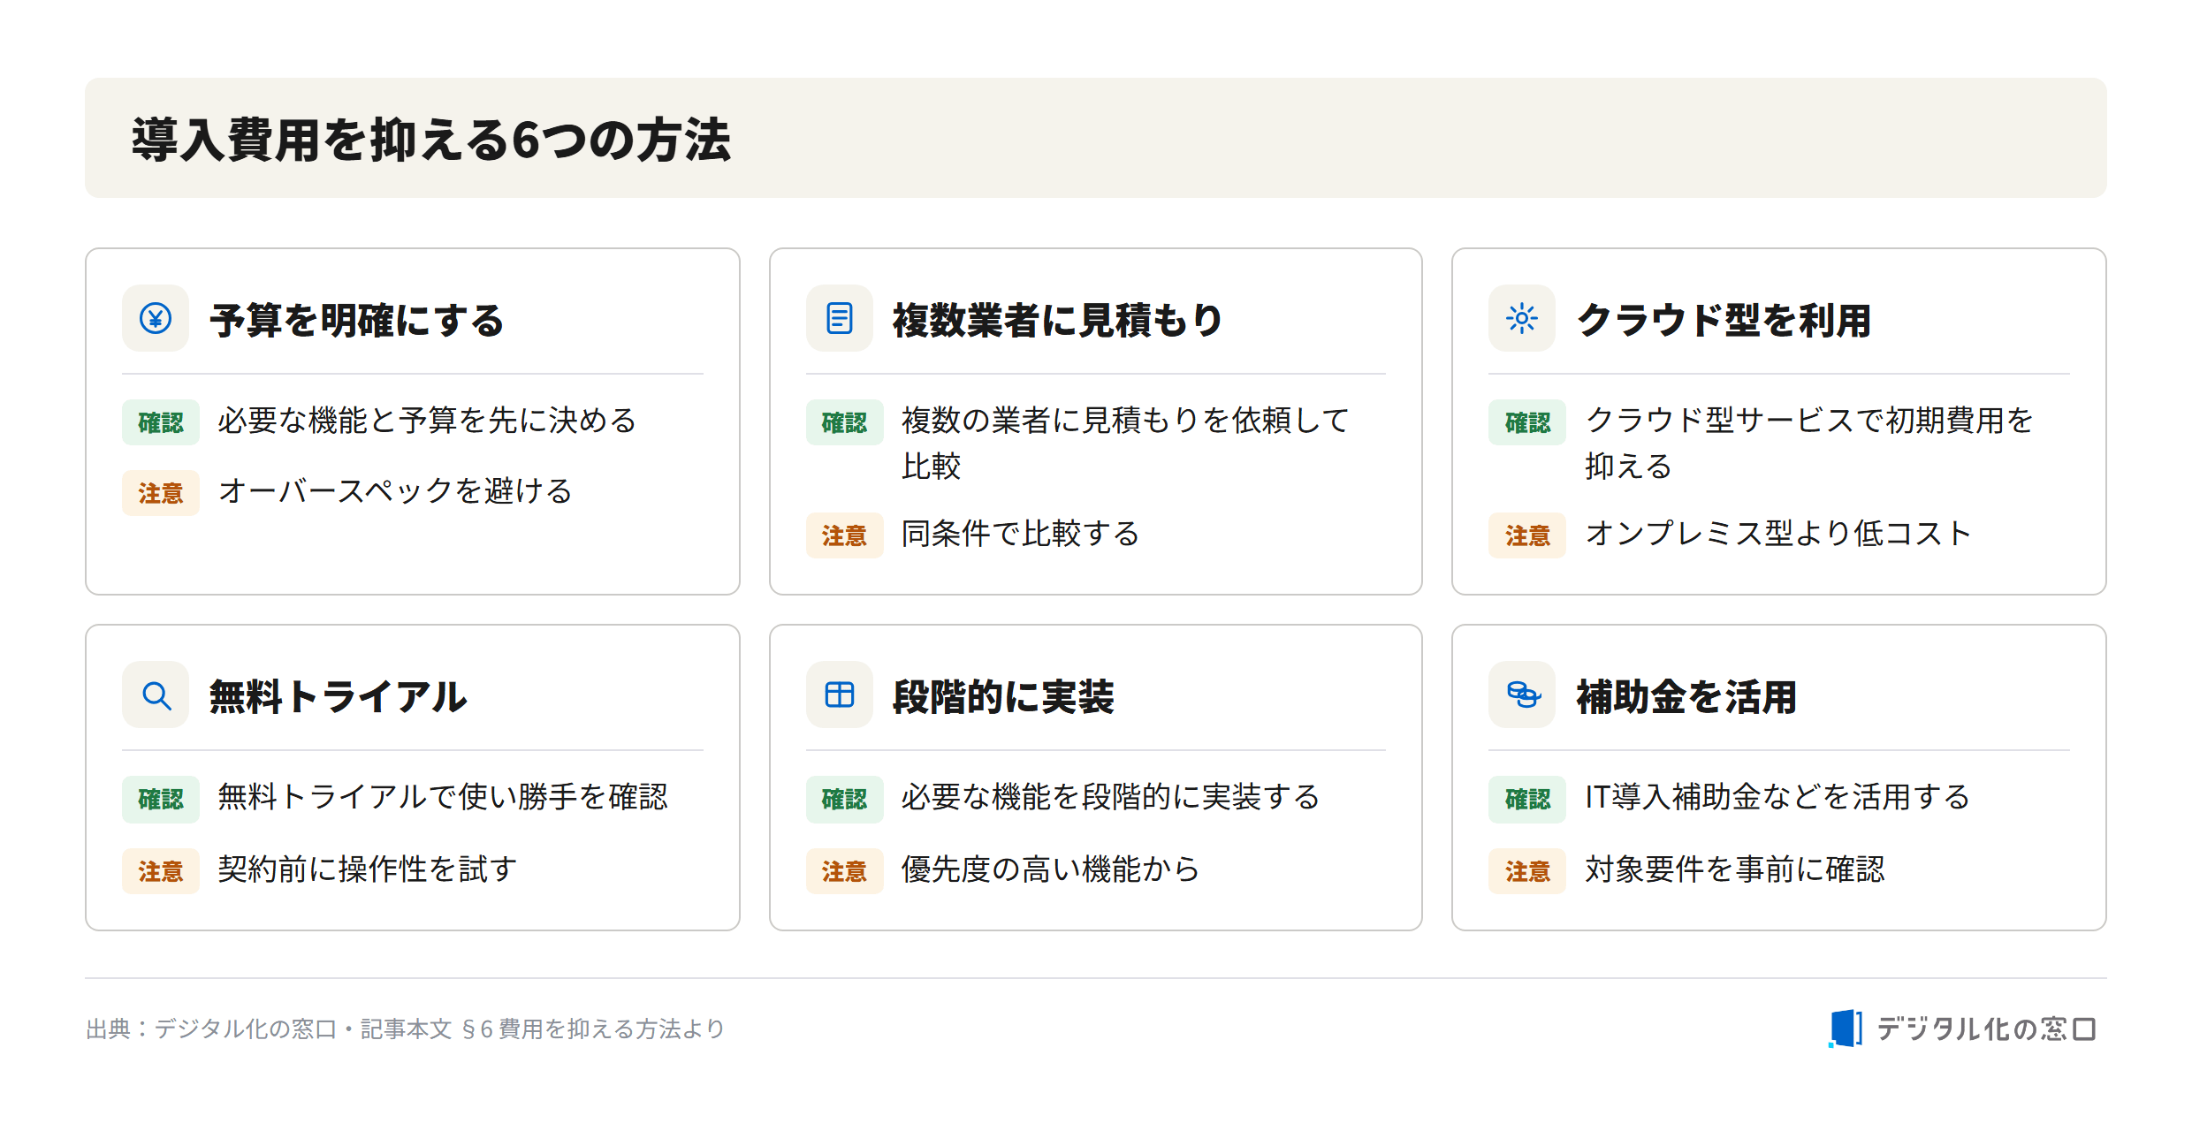Click the text 優先度の高い機能から

tap(1050, 869)
